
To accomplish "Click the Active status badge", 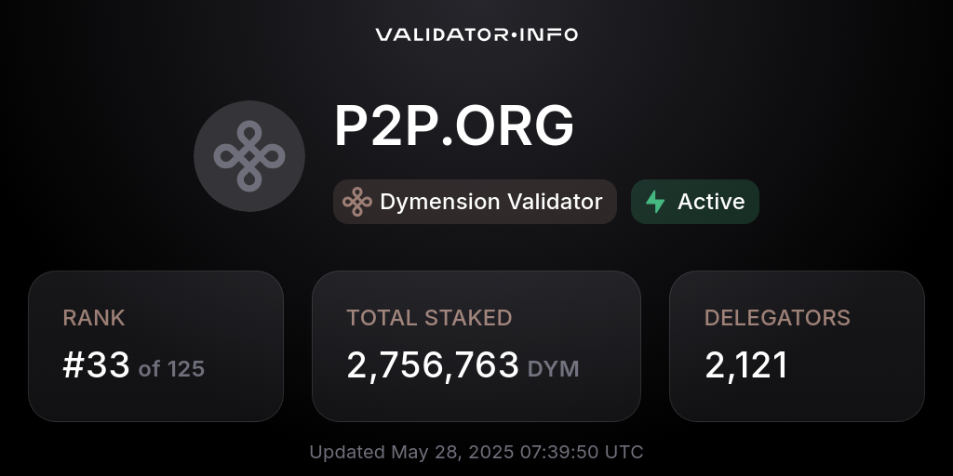I will [x=694, y=202].
